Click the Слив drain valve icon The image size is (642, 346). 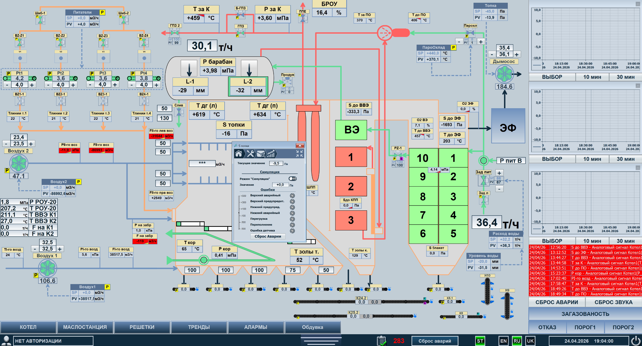coord(179,112)
